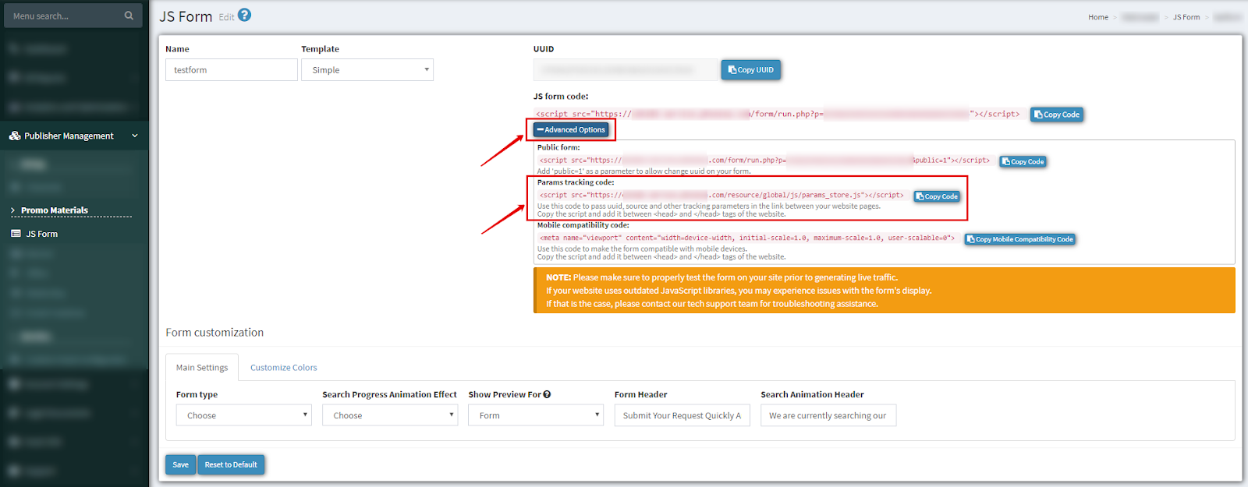This screenshot has width=1248, height=487.
Task: Click the params_store.js script snippet
Action: [x=722, y=195]
